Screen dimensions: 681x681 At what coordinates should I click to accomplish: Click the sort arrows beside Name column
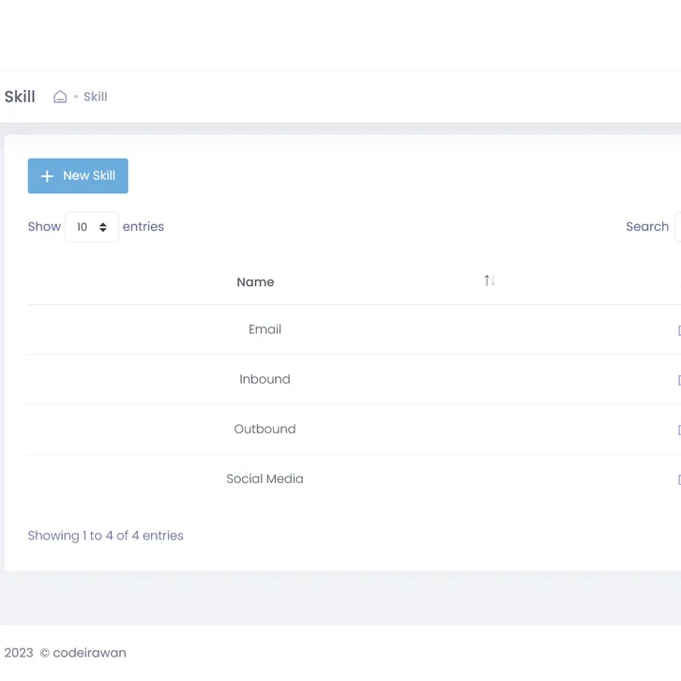[489, 280]
